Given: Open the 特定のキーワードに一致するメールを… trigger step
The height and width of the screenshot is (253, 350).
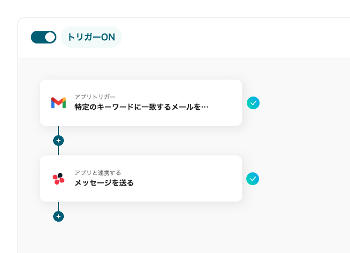Looking at the screenshot, I should pyautogui.click(x=141, y=107).
